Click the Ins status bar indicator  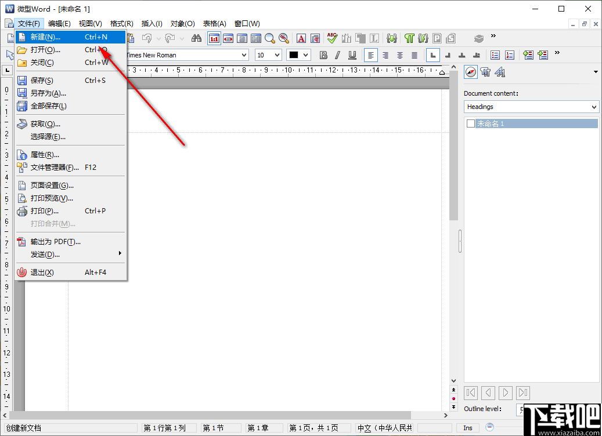[x=467, y=427]
